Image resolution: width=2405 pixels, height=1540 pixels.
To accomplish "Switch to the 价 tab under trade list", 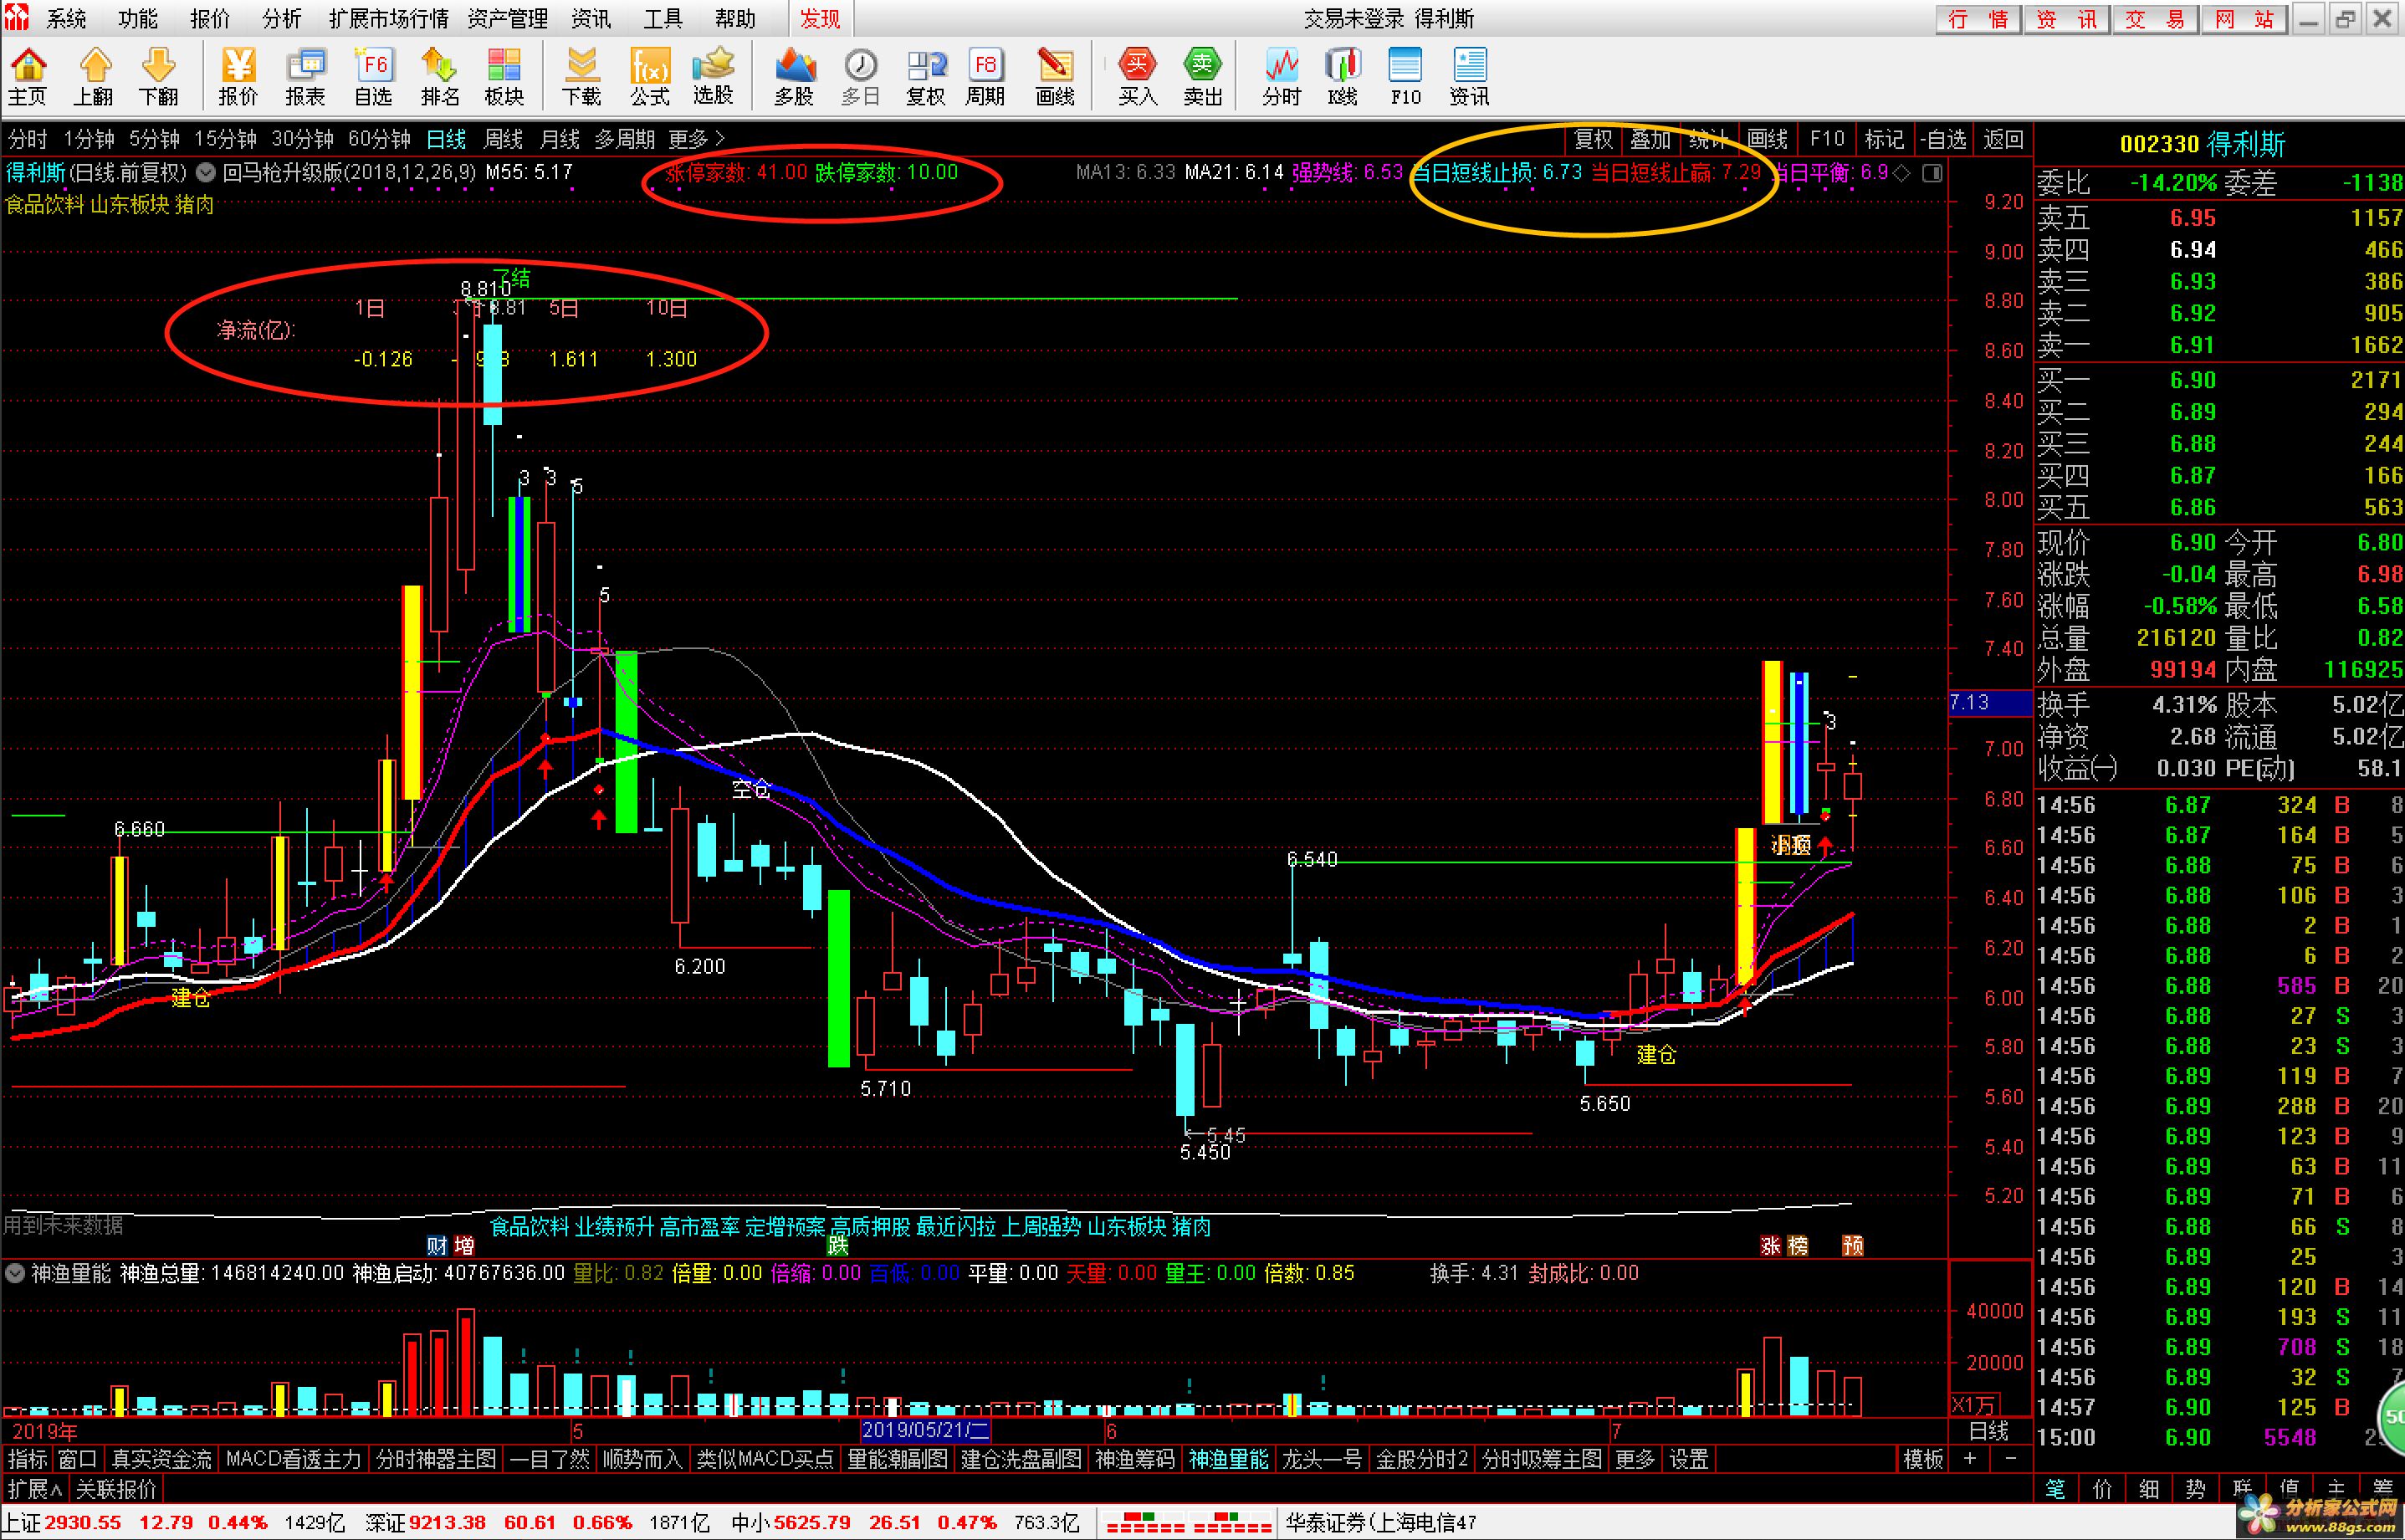I will point(2101,1489).
